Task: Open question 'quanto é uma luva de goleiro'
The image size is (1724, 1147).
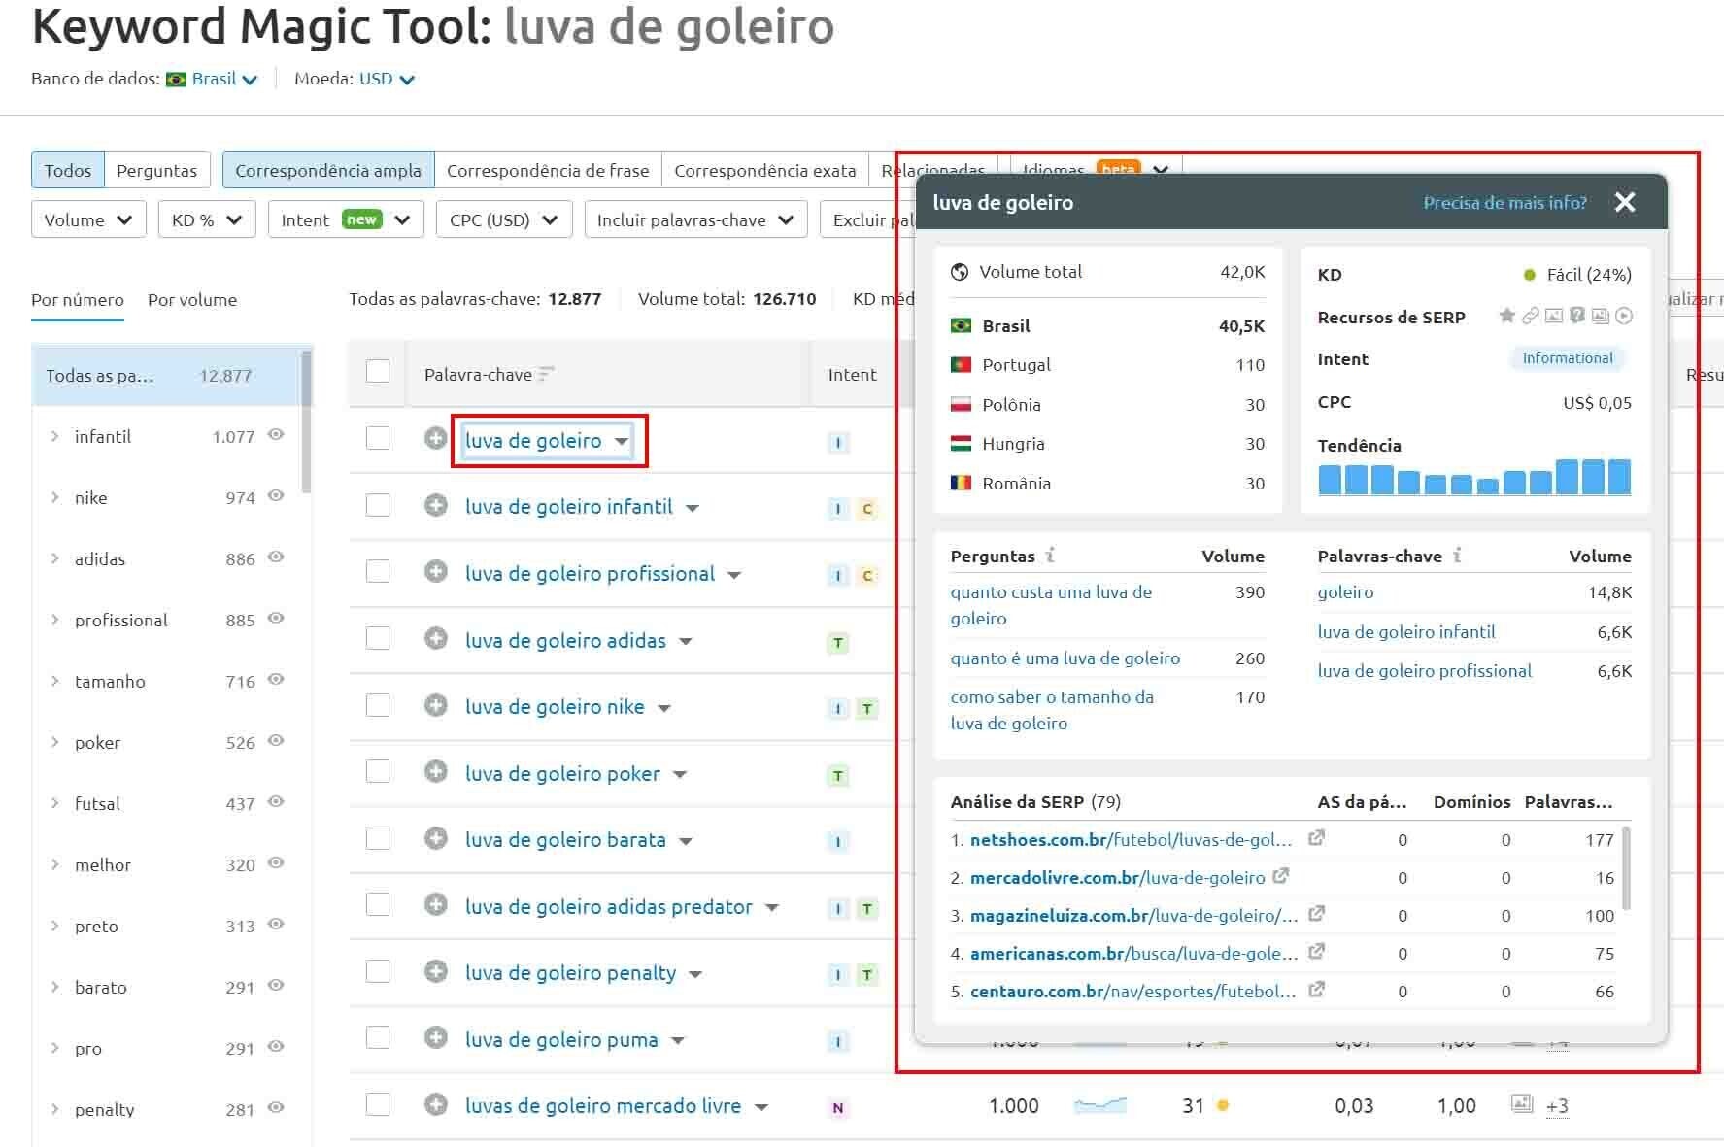Action: [x=1065, y=658]
